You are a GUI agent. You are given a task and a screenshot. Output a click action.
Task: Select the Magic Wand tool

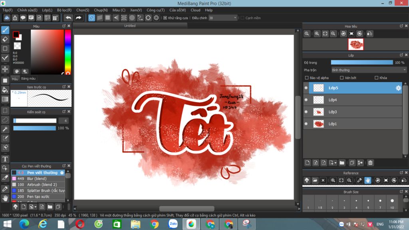click(x=5, y=129)
